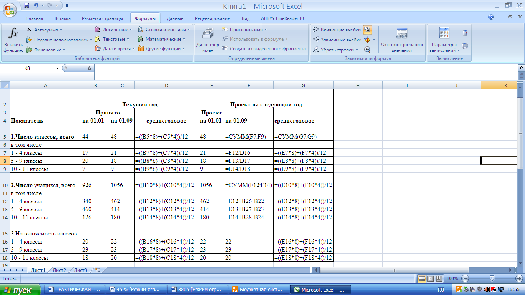Viewport: 525px width, 295px height.
Task: Open Финансовые functions dropdown
Action: click(64, 50)
